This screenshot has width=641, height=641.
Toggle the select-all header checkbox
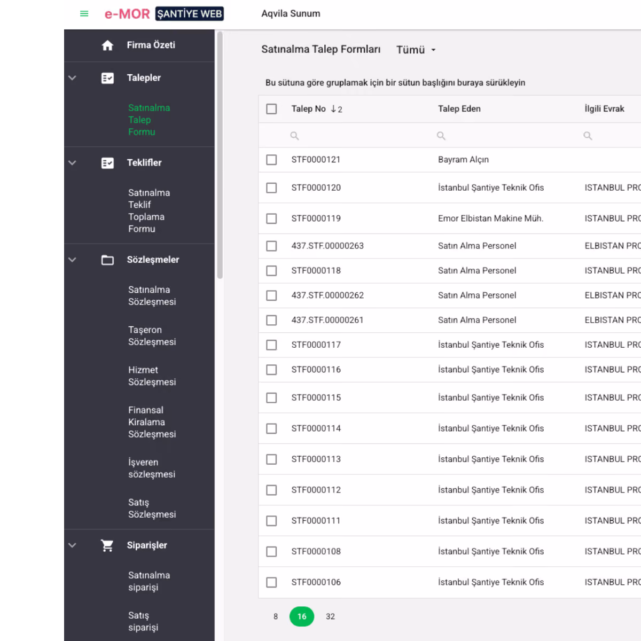[271, 109]
